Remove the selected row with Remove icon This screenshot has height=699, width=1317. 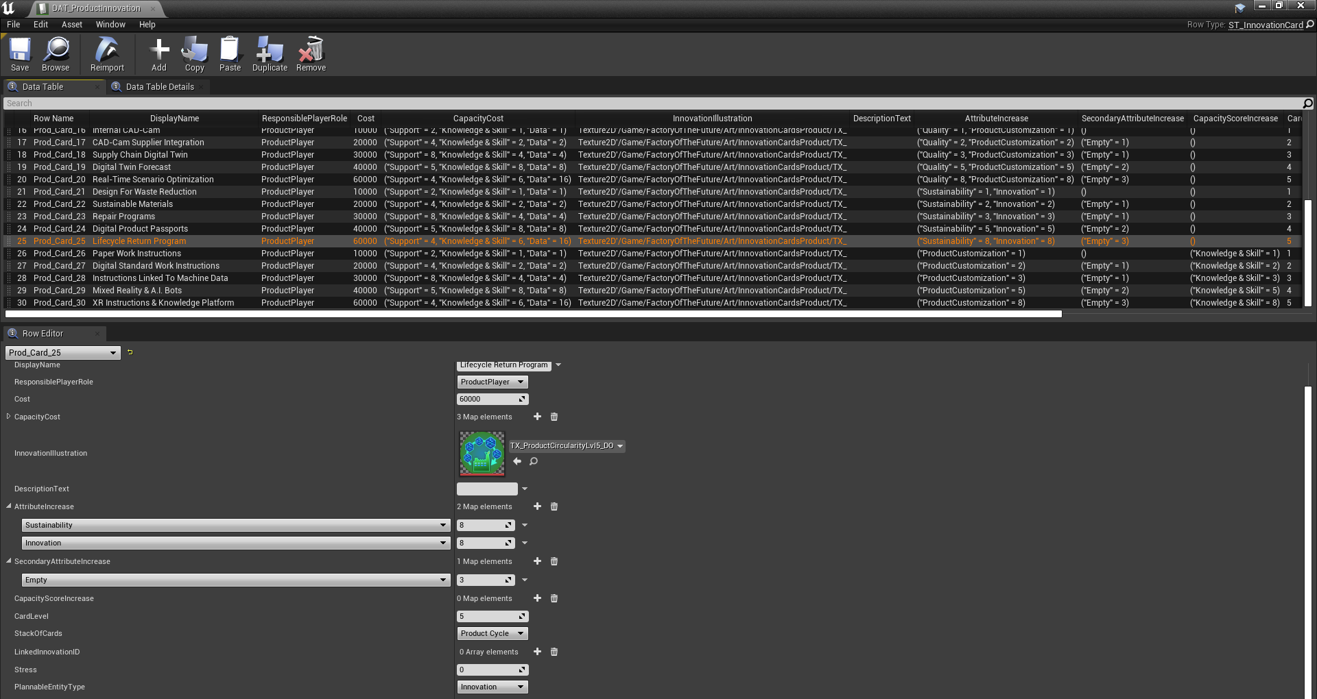pos(311,53)
